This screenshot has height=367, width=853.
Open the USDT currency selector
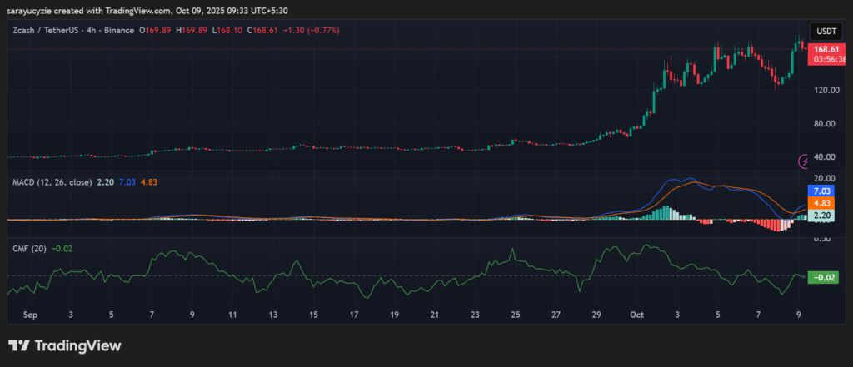tap(827, 31)
